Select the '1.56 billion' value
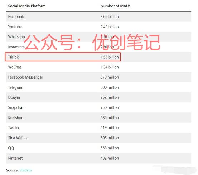 point(110,57)
